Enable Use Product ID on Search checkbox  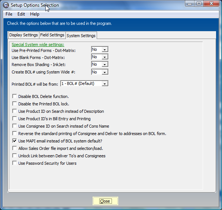[15, 111]
